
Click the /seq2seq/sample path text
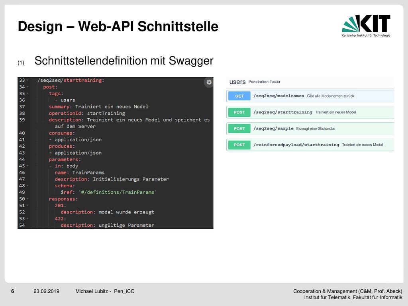tap(273, 129)
